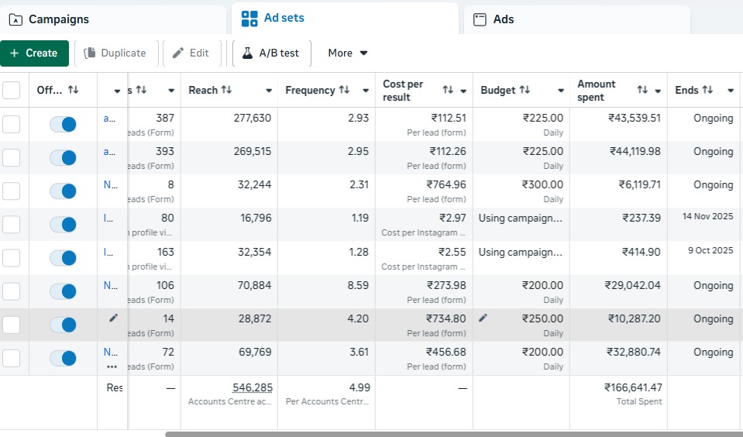Open the More dropdown menu
743x437 pixels.
click(x=348, y=53)
